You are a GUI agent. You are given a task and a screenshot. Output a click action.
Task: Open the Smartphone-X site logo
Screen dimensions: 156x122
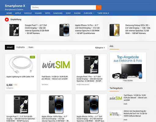point(15,6)
